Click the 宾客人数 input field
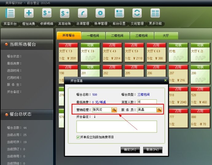The width and height of the screenshot is (212, 165). tap(147, 102)
